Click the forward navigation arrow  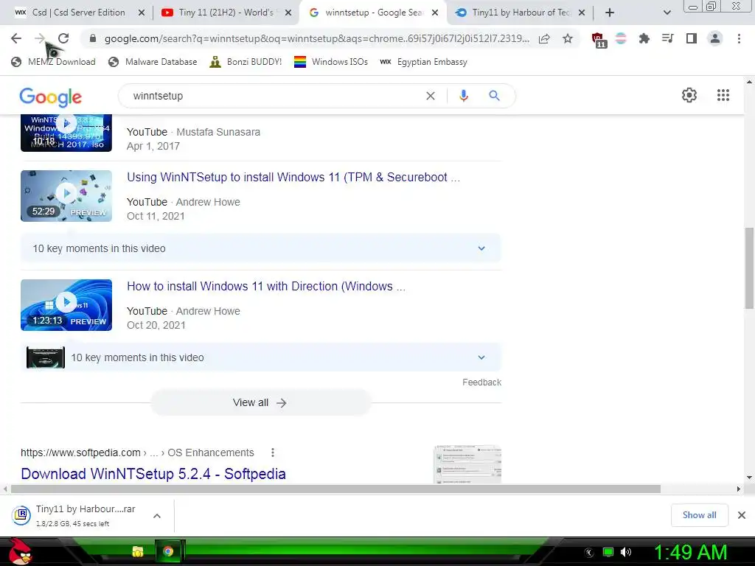(x=40, y=38)
